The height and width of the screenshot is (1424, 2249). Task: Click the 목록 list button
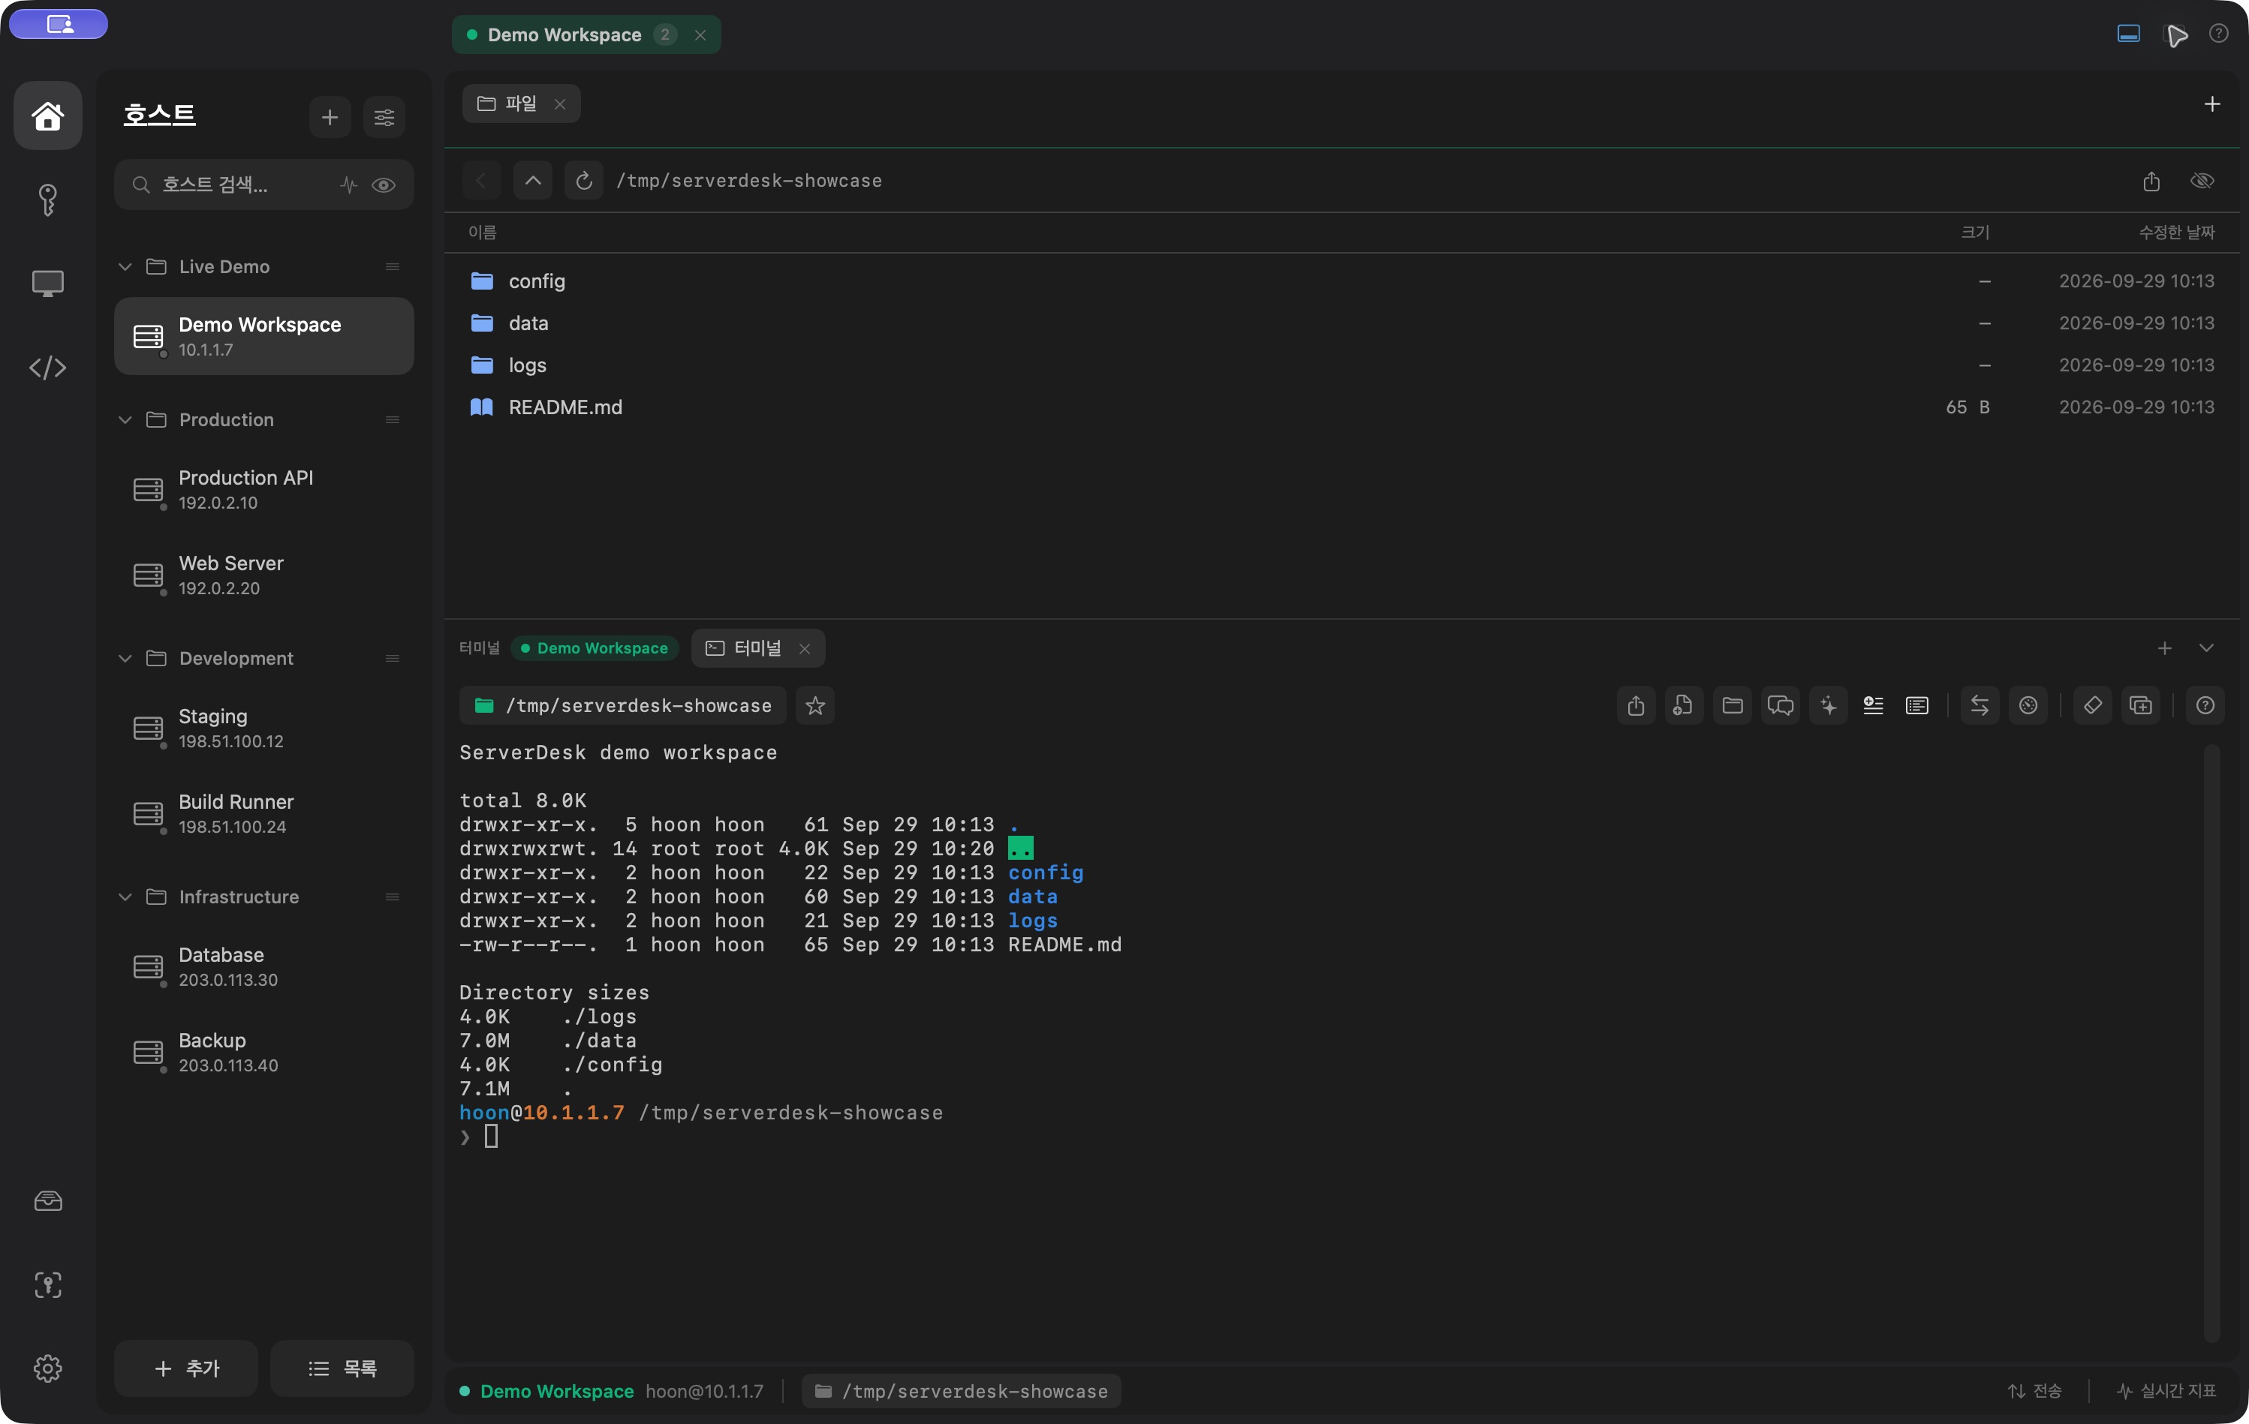[342, 1369]
